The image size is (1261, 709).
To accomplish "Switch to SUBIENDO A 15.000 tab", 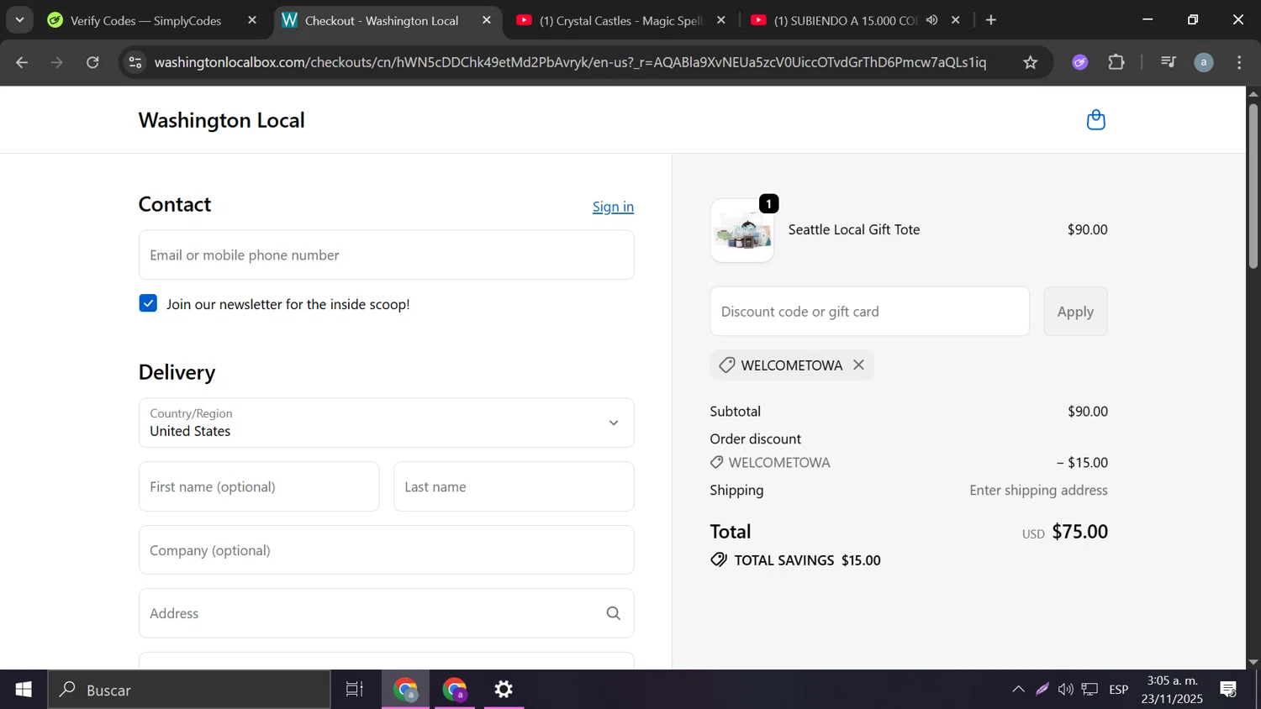I will pyautogui.click(x=845, y=20).
